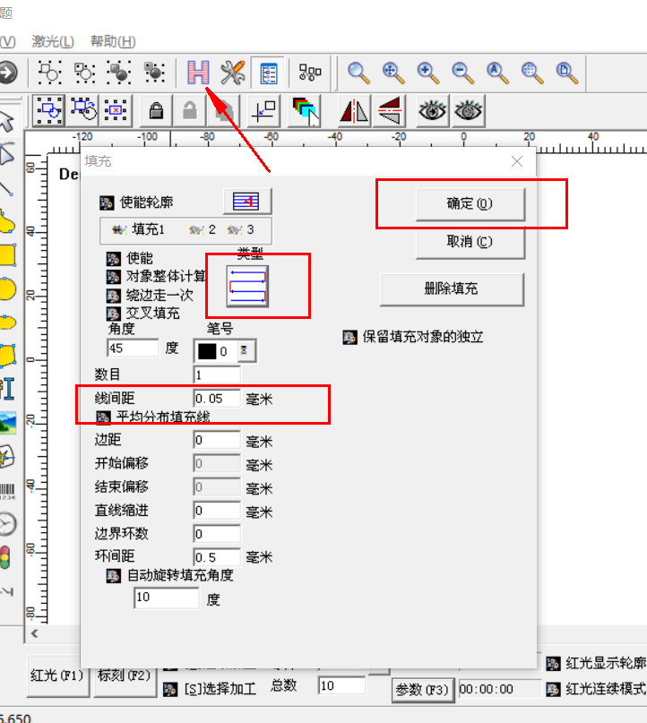The height and width of the screenshot is (723, 647).
Task: Click the black padlock lock icon
Action: point(156,111)
